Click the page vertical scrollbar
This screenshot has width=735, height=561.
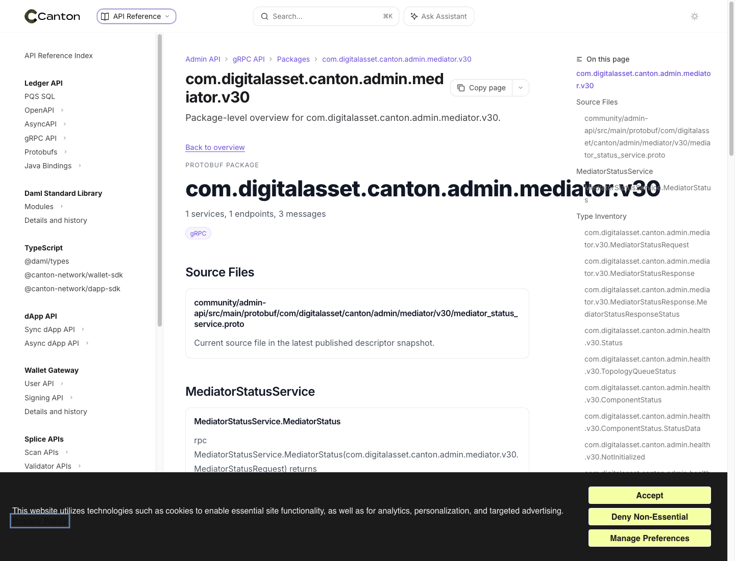pyautogui.click(x=731, y=79)
